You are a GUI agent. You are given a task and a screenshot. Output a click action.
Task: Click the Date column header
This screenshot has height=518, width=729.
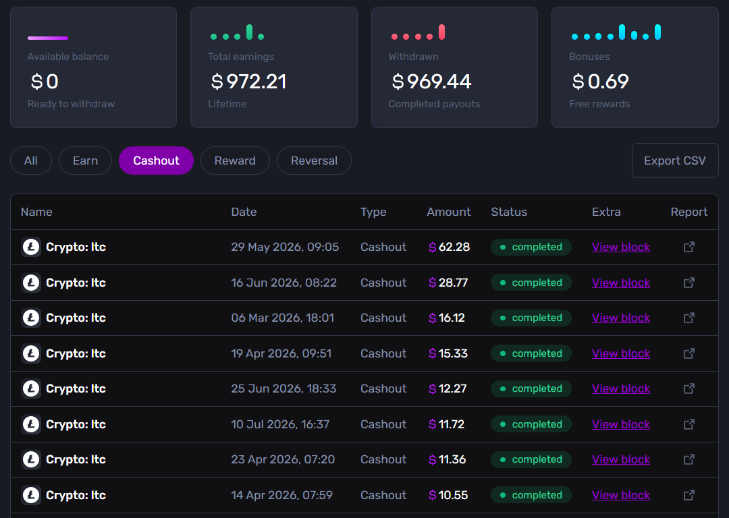tap(244, 212)
